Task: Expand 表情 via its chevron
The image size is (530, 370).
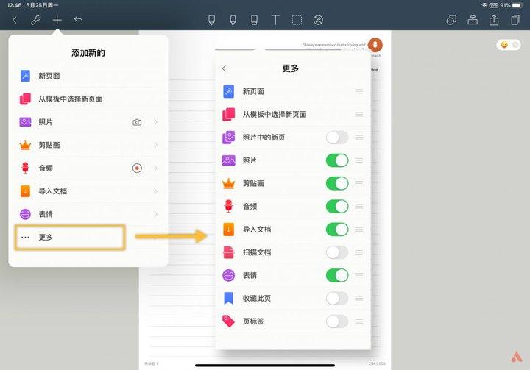Action: (156, 214)
